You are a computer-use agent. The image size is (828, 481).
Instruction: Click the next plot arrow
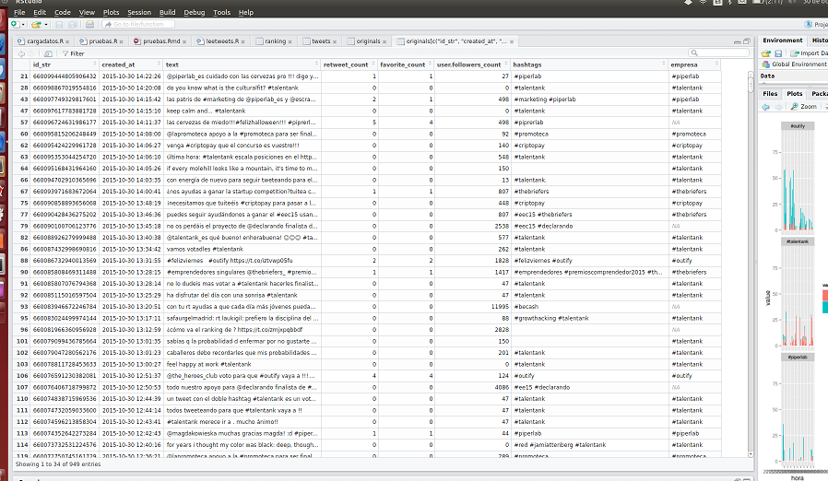point(778,107)
